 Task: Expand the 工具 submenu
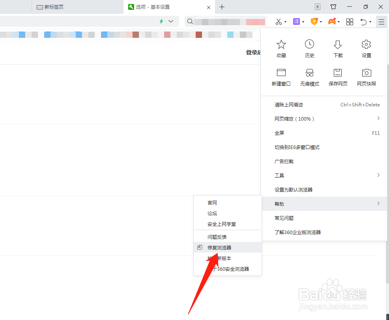[x=324, y=175]
